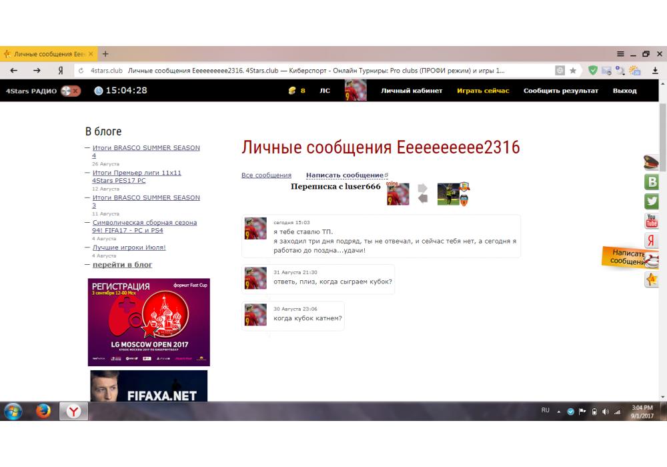
Task: Open Личный кабинет in top menu
Action: click(412, 91)
